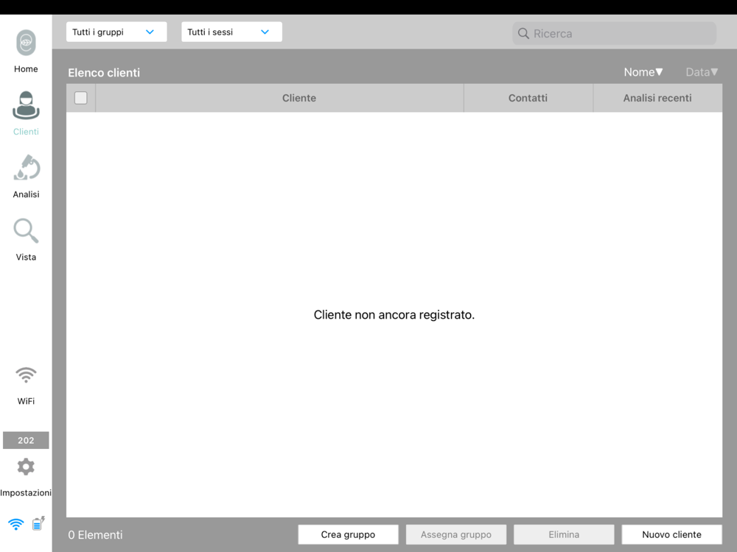This screenshot has width=737, height=552.
Task: Click the Analisi recenti column header
Action: 657,98
